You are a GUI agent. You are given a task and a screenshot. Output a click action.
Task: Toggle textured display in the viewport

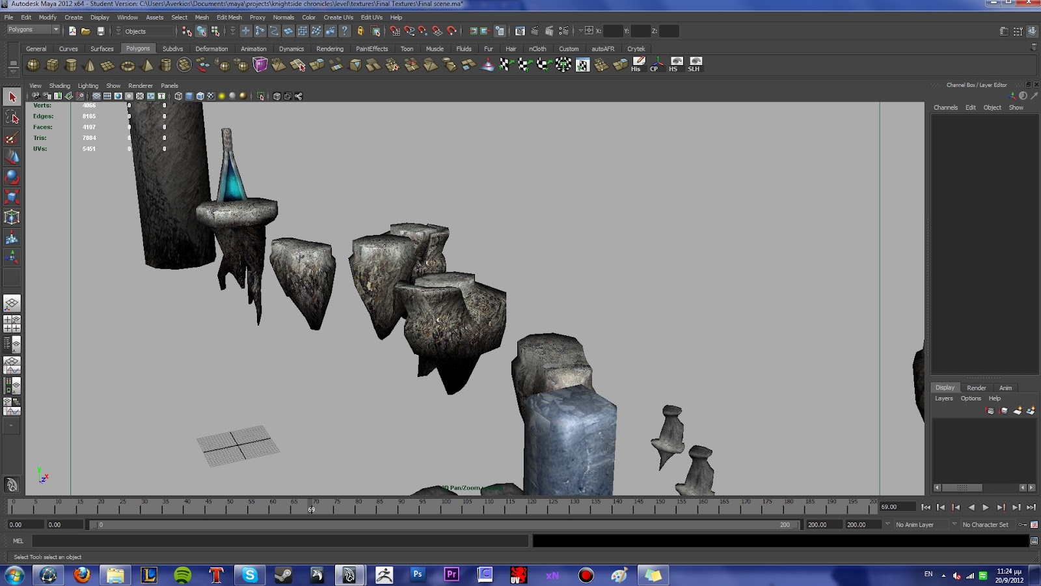point(211,95)
